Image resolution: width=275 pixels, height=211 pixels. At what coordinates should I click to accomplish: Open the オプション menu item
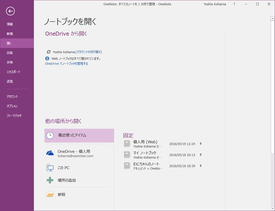pyautogui.click(x=17, y=106)
